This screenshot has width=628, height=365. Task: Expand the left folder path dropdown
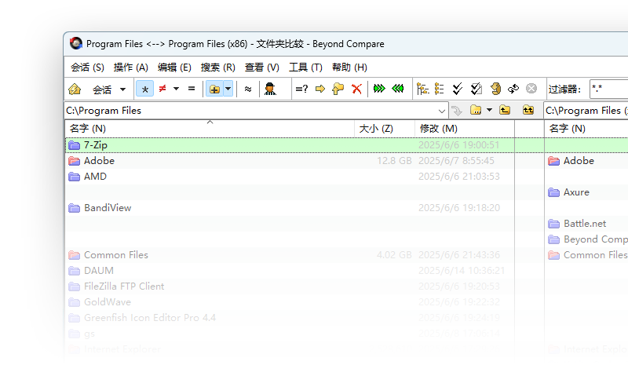(442, 111)
